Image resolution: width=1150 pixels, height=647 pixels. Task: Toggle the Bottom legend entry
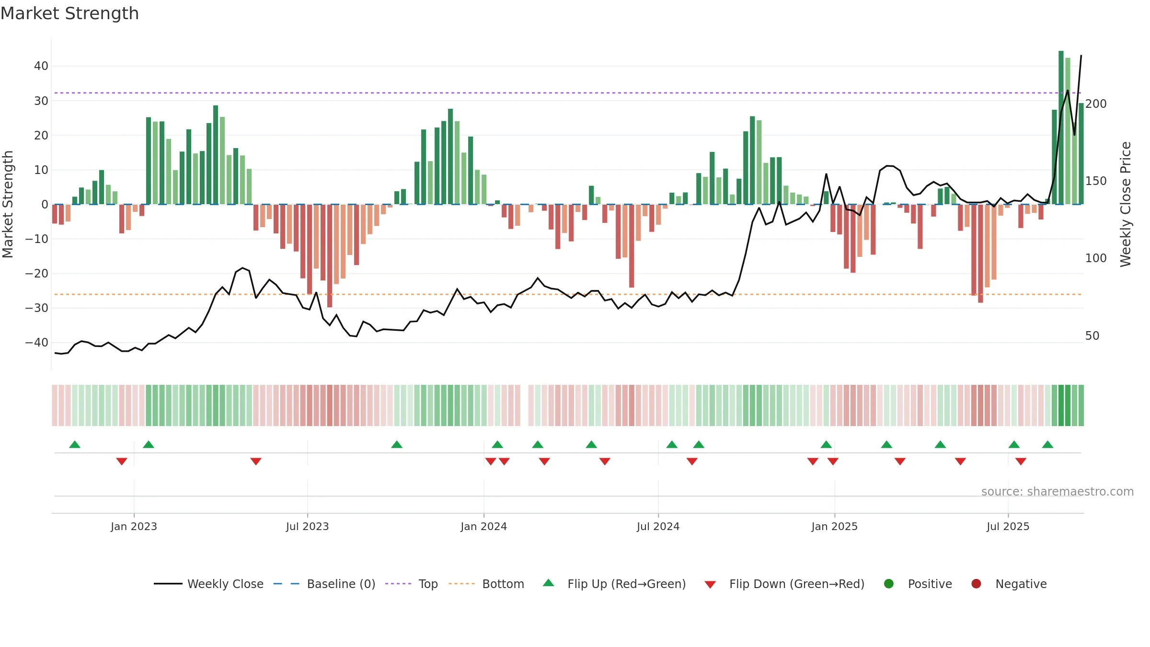[x=486, y=584]
